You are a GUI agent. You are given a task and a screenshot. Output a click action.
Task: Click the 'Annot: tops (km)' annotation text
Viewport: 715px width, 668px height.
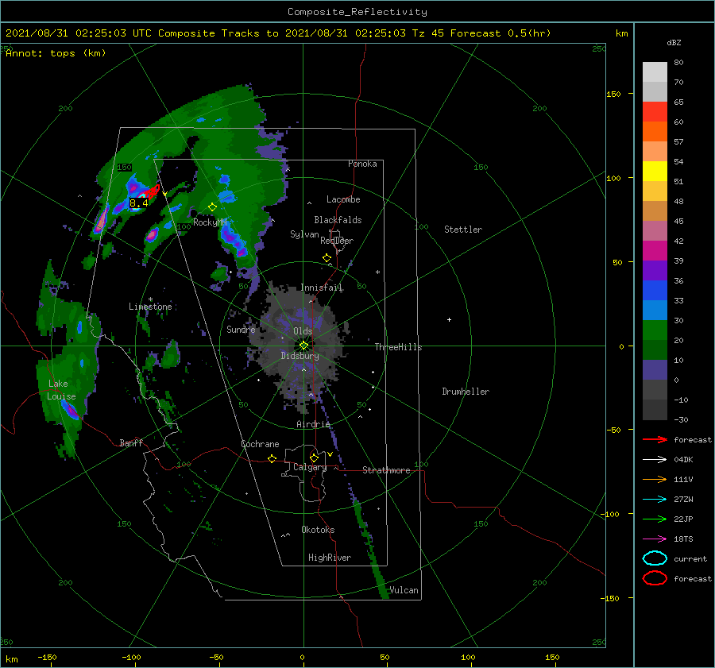click(56, 53)
